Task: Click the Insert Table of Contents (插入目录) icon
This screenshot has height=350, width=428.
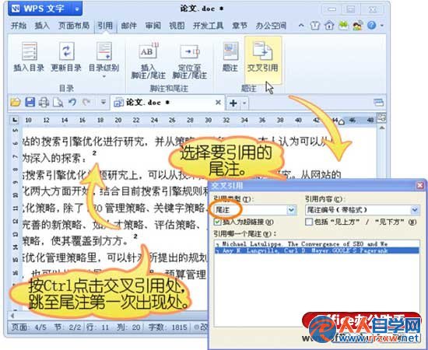Action: (x=29, y=51)
